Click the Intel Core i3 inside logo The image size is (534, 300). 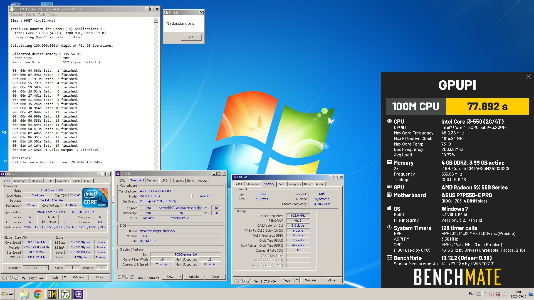coord(95,197)
